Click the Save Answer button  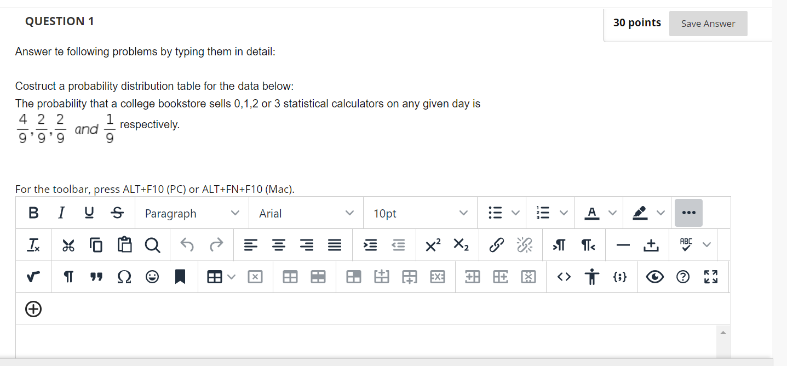tap(708, 24)
